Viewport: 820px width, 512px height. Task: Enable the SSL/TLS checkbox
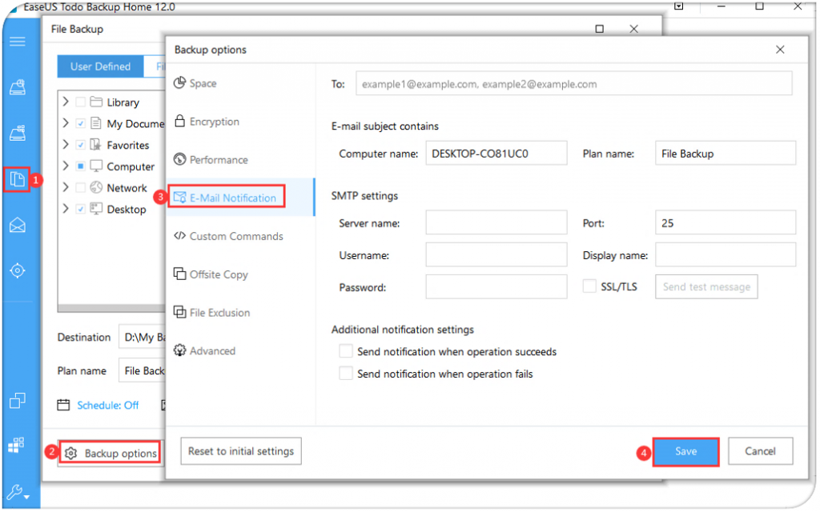pyautogui.click(x=589, y=286)
